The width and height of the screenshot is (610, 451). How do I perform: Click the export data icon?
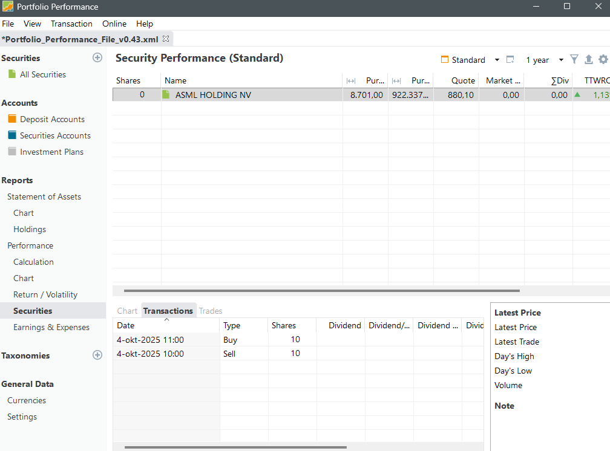click(588, 59)
